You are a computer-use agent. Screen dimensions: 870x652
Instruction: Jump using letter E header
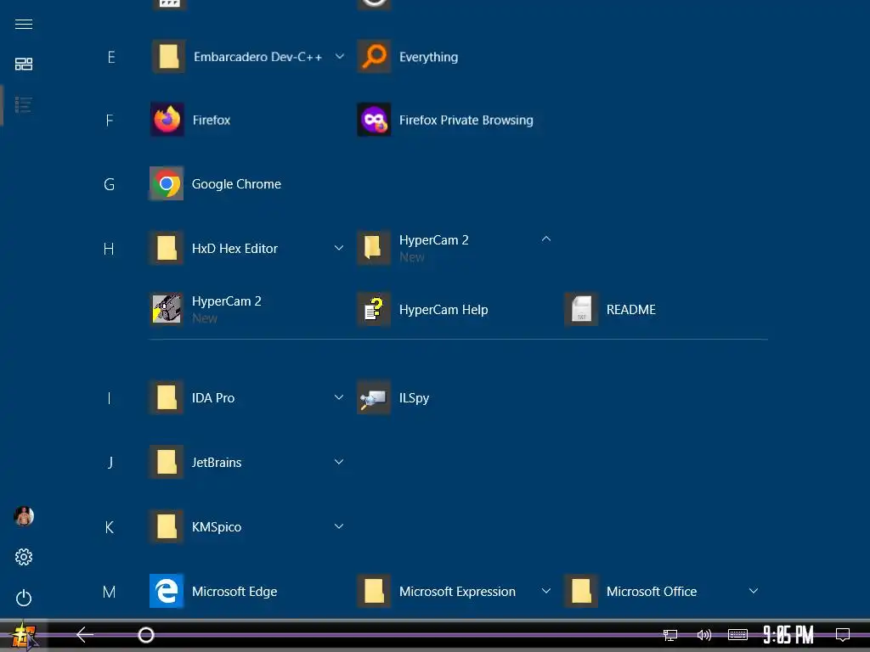coord(111,57)
